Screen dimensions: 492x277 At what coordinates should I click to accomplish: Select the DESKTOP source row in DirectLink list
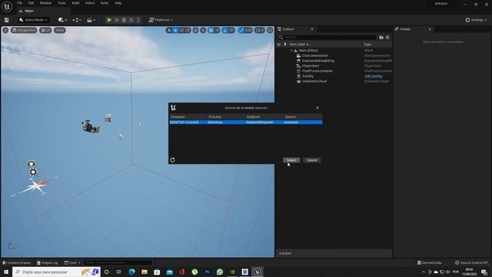click(x=246, y=122)
